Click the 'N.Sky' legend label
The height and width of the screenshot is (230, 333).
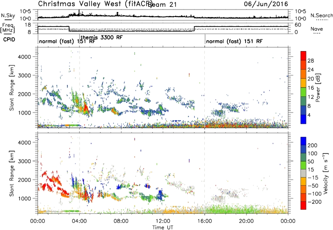8,15
